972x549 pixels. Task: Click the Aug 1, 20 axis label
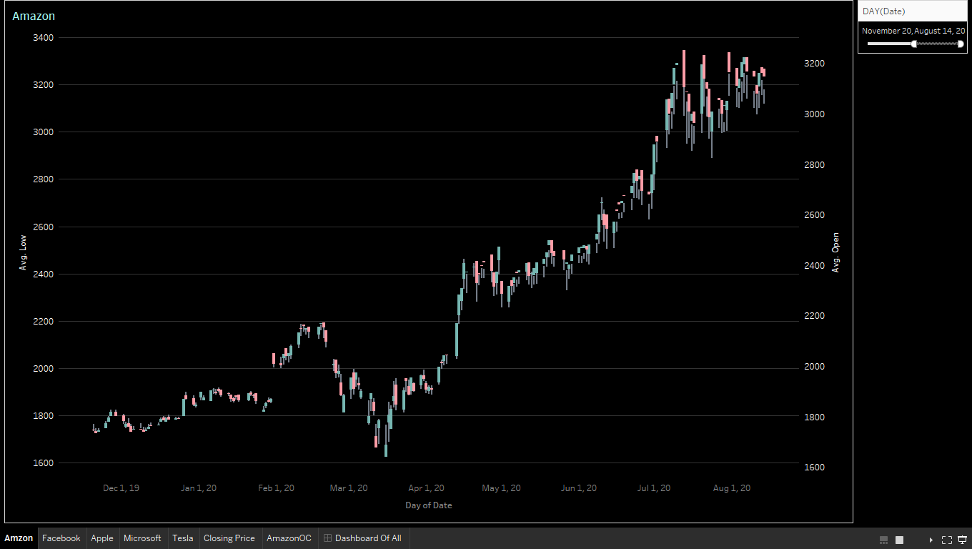732,488
